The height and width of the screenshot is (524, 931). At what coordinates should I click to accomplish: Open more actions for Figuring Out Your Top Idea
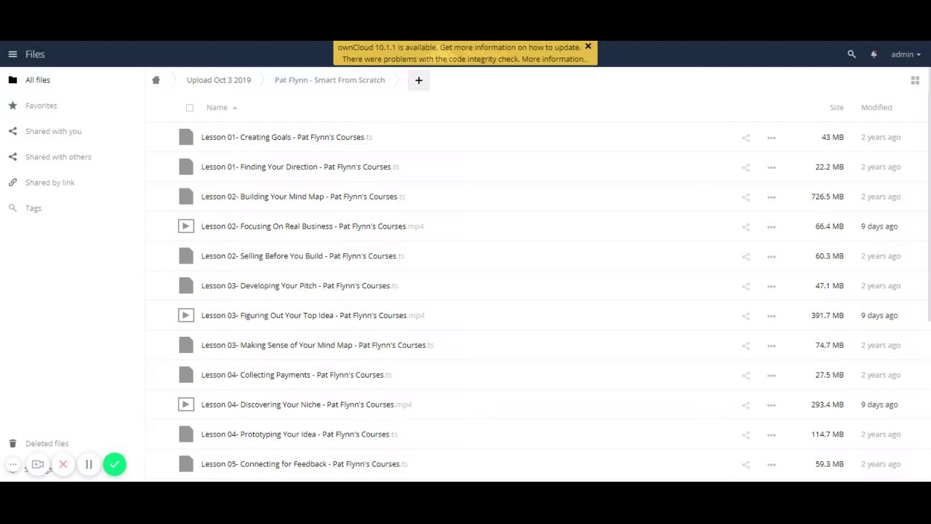[x=771, y=316]
